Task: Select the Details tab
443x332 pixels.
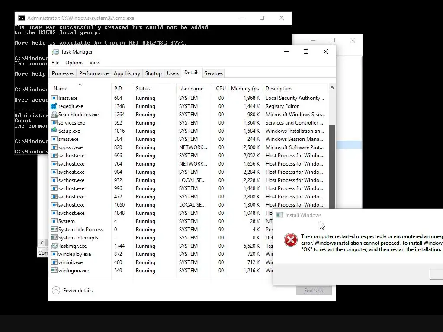Action: tap(192, 73)
